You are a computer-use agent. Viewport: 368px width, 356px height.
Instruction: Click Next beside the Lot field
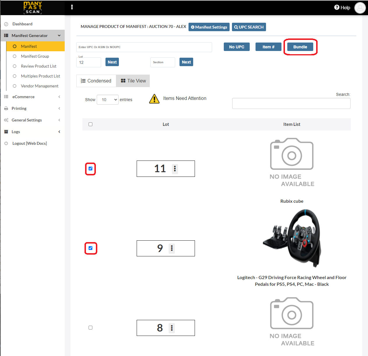pos(112,62)
